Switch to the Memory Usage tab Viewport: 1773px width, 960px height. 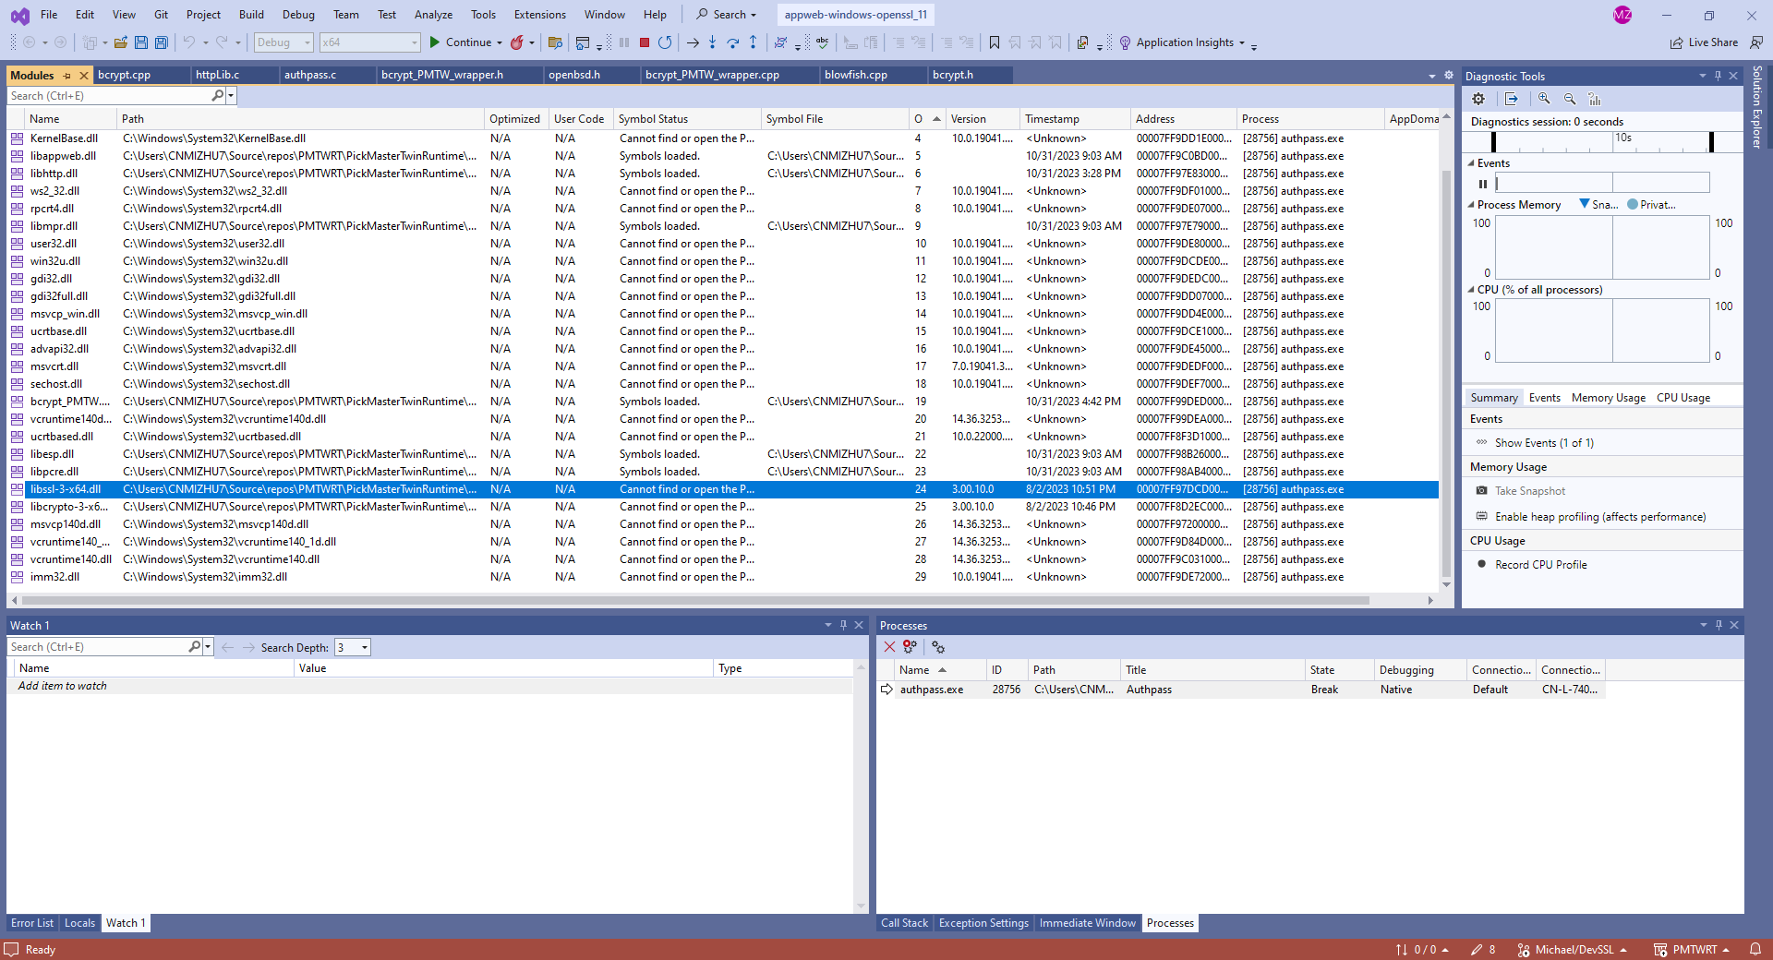[1609, 398]
